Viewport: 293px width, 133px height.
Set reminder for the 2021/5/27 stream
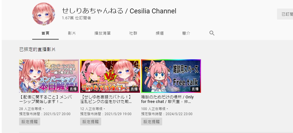pos(30,122)
